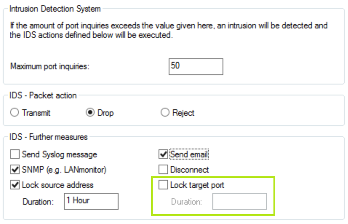348x224 pixels.
Task: Click the 'Duration:' label beside 1 Hour field
Action: (x=38, y=201)
